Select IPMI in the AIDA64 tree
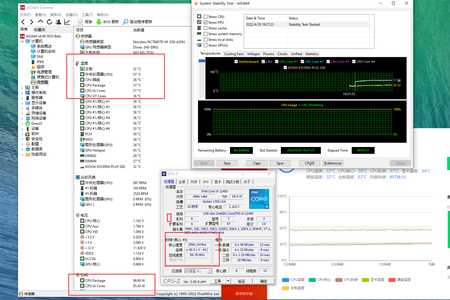 pos(40,62)
